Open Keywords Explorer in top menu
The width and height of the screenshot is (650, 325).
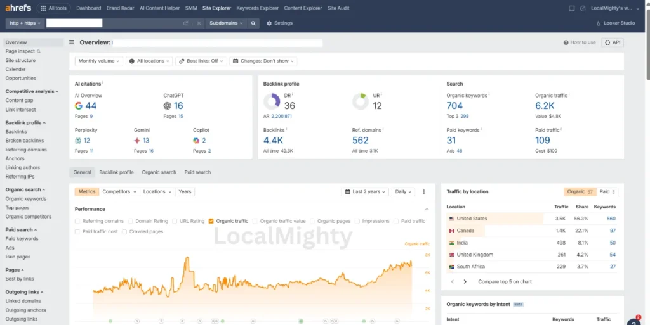258,8
